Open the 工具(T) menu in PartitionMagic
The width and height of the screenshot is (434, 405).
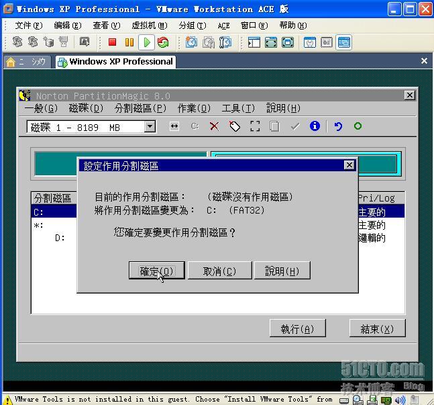[238, 108]
